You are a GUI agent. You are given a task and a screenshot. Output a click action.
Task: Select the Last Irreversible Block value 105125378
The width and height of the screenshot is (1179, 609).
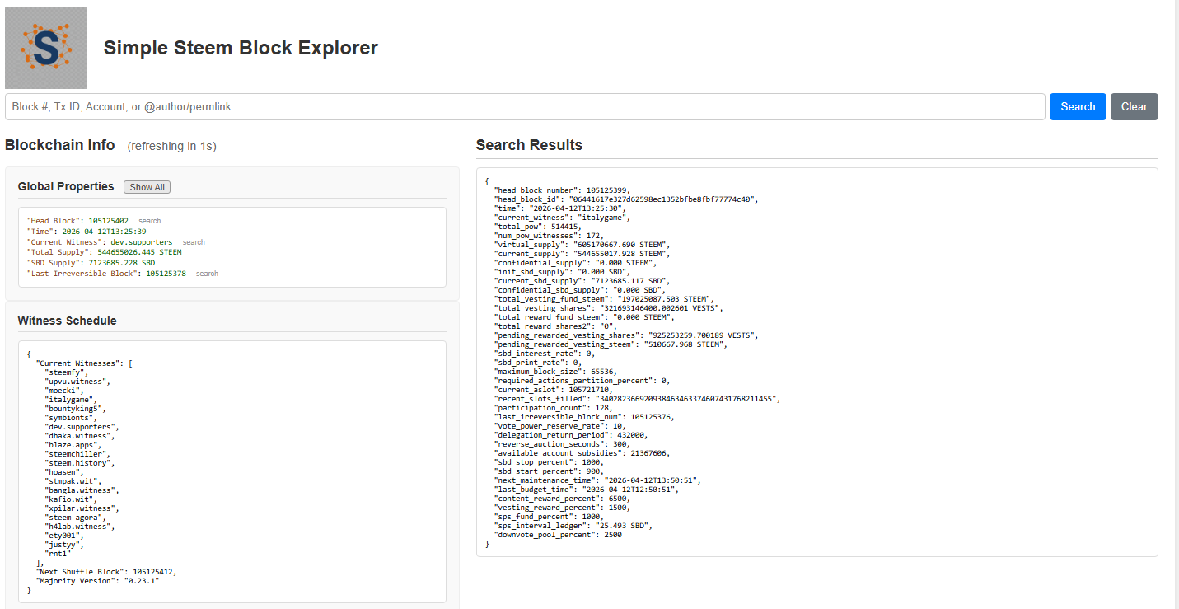click(166, 274)
